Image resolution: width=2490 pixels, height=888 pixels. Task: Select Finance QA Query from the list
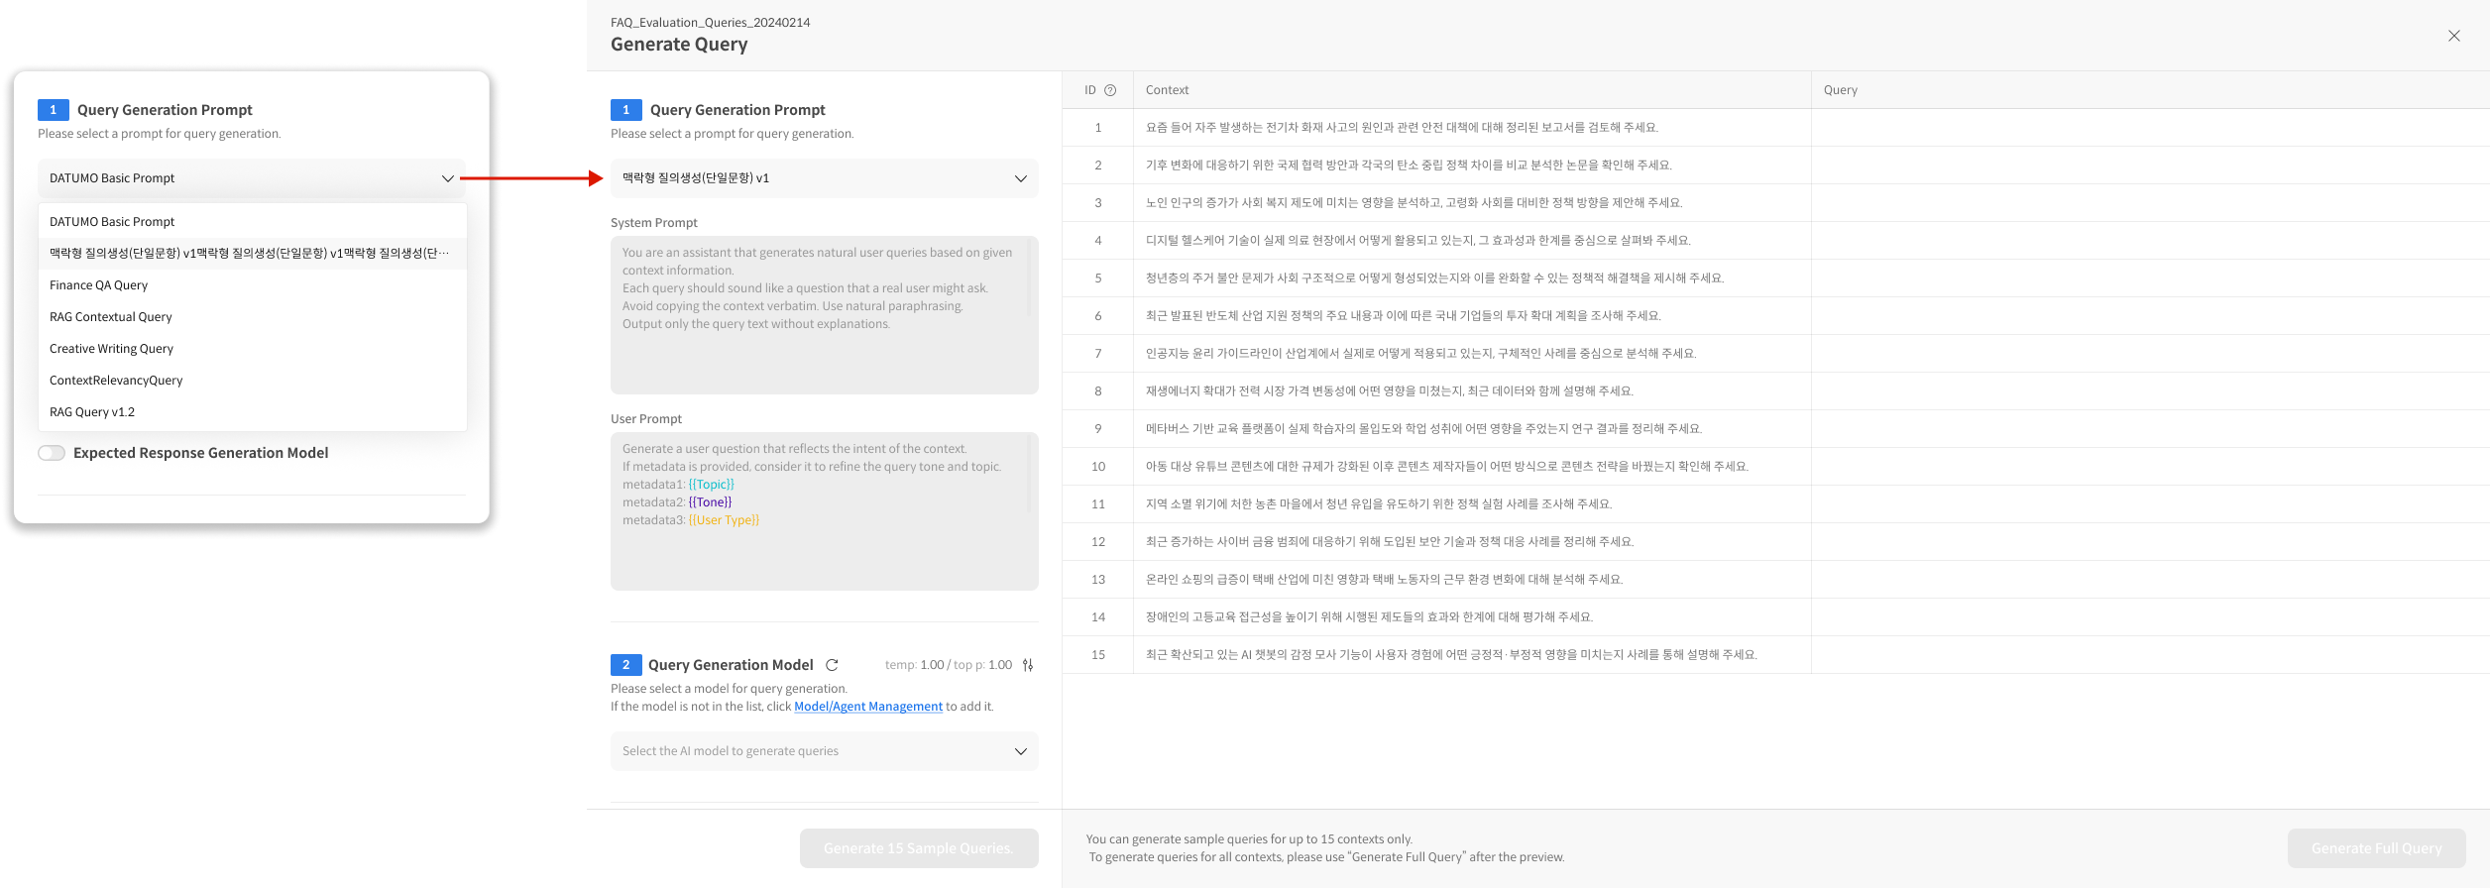point(99,285)
